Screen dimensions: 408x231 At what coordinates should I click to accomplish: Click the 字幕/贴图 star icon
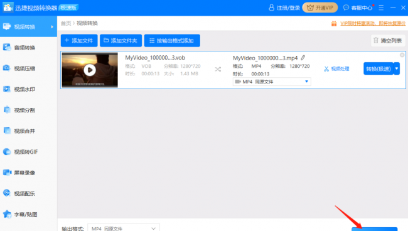pyautogui.click(x=7, y=214)
